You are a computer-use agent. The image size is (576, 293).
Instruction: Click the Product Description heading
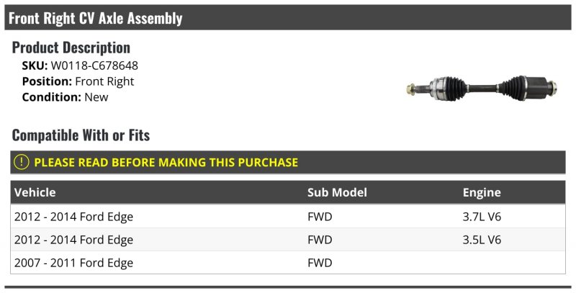pyautogui.click(x=71, y=48)
